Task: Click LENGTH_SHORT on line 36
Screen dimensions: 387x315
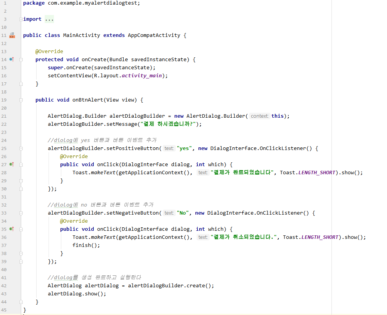Action: [320, 237]
